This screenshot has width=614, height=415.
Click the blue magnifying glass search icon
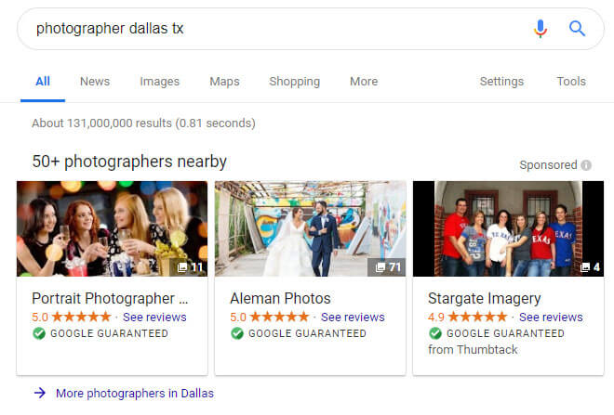[577, 29]
